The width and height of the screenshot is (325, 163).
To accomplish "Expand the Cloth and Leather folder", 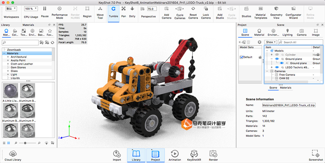I will tap(8, 64).
